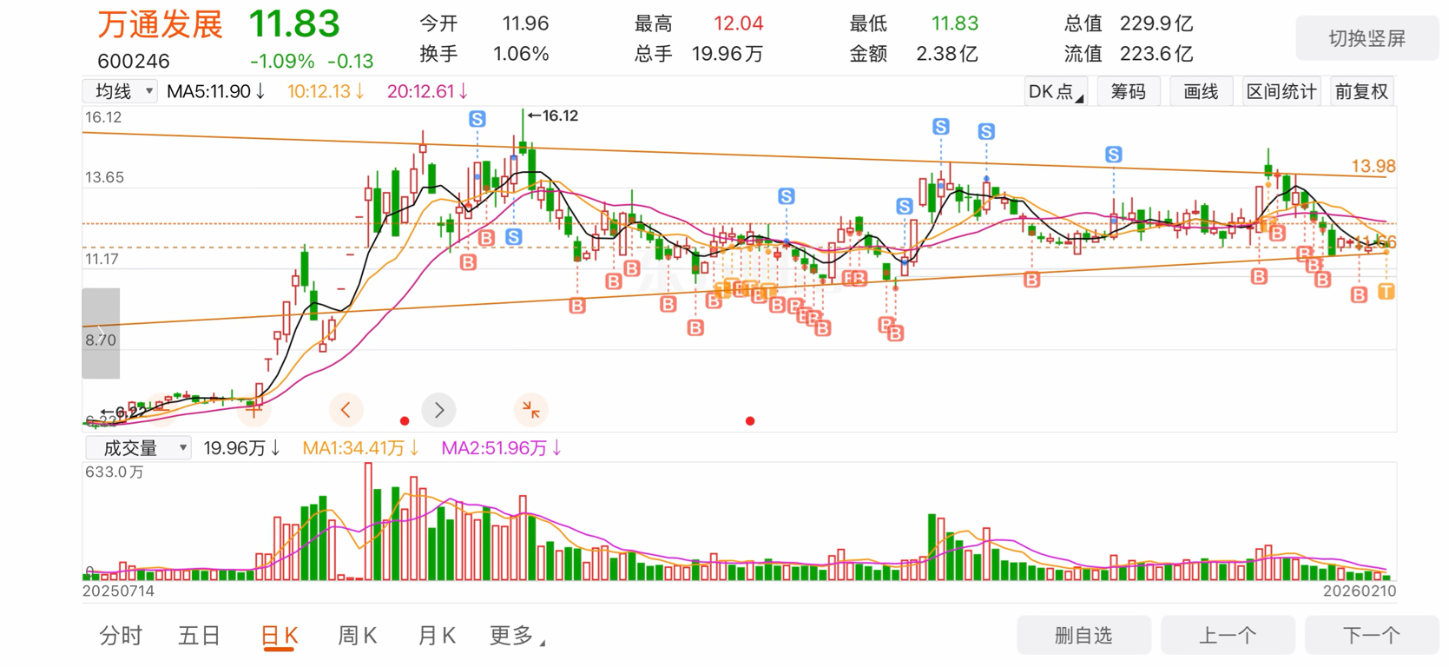Tap the orange T marker at chart right
This screenshot has width=1449, height=667.
[x=1386, y=292]
